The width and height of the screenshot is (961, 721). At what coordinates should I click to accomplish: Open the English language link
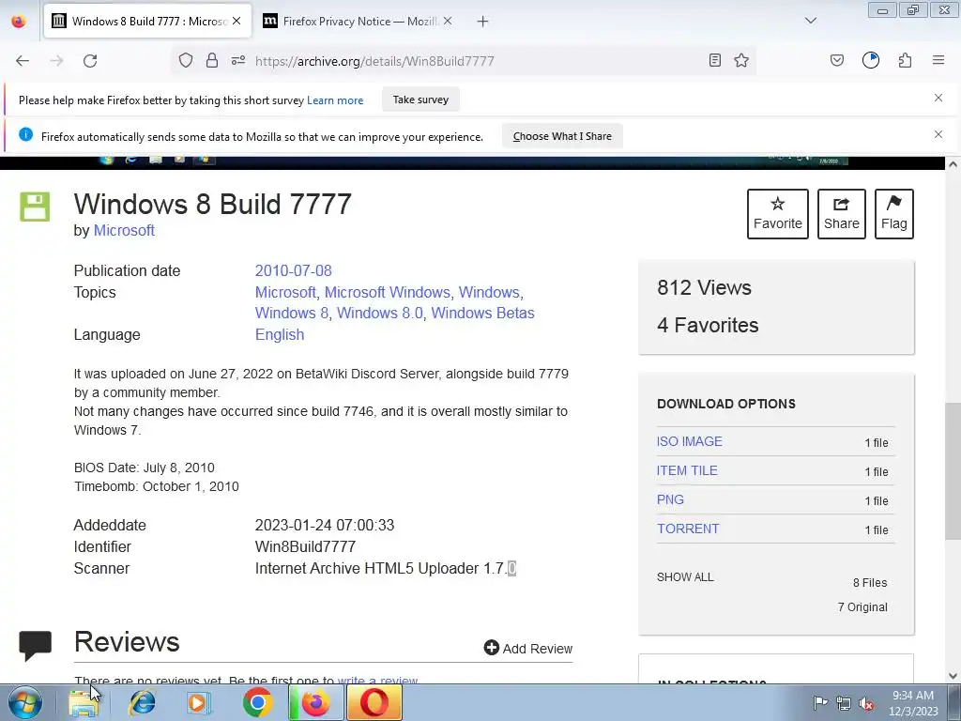(280, 335)
